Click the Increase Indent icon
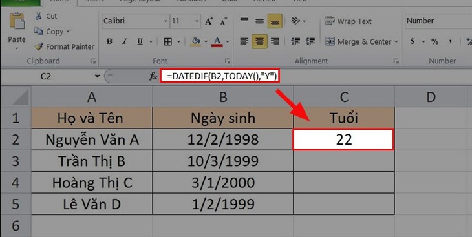The width and height of the screenshot is (472, 237). click(x=310, y=41)
